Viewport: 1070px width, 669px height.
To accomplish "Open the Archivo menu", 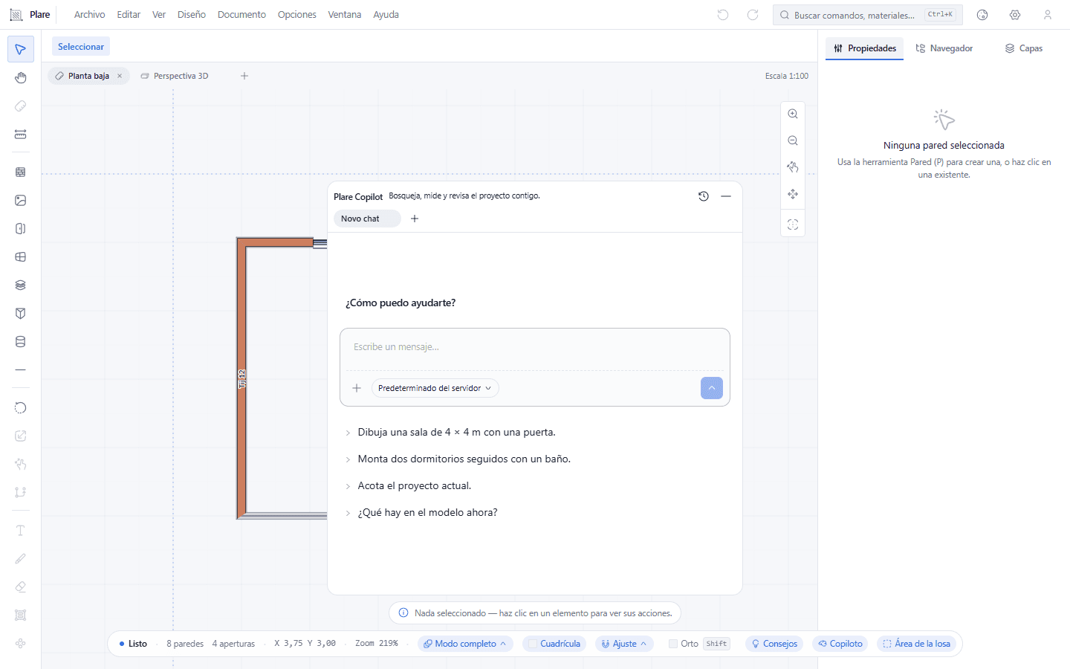I will 89,15.
